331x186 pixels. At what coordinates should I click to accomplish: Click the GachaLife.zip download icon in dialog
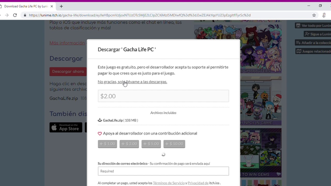tap(100, 120)
